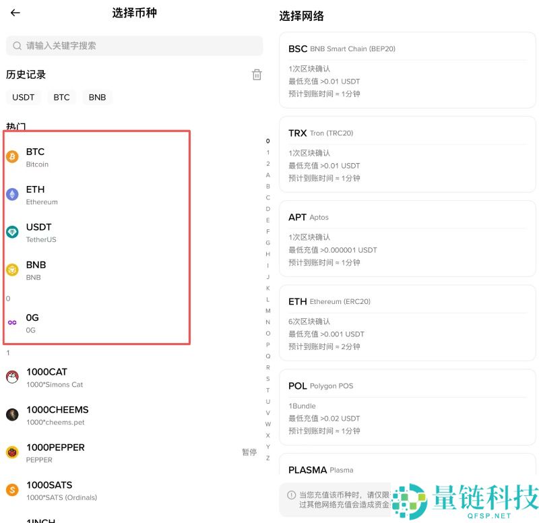Viewport: 539px width, 523px height.
Task: Jump to index number 0
Action: (x=267, y=141)
